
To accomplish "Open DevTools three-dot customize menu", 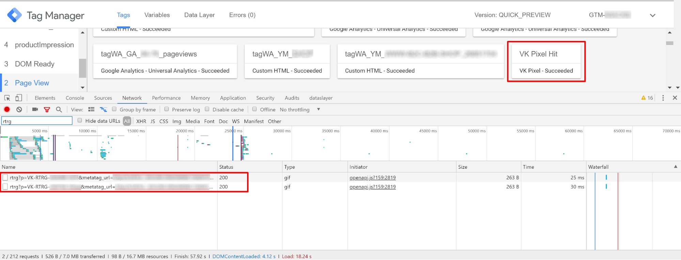I will 663,98.
